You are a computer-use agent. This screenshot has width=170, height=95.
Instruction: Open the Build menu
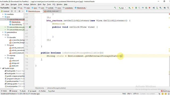[x=40, y=4]
